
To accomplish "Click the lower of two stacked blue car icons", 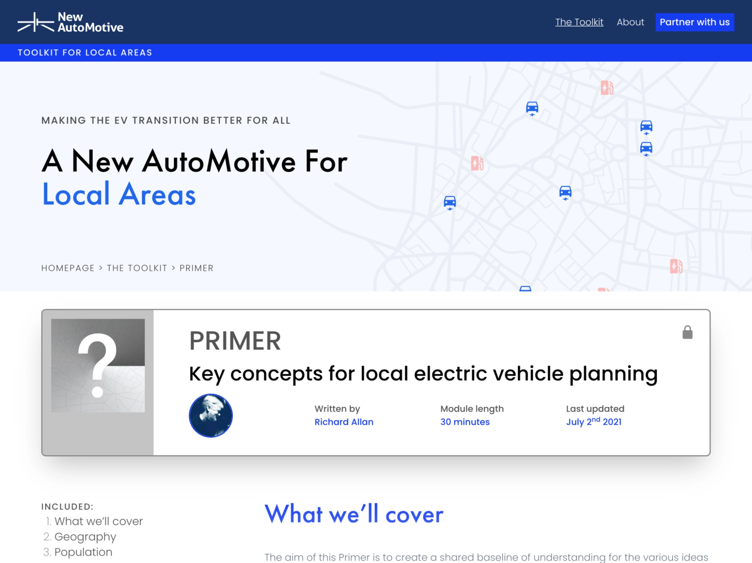I will point(646,149).
